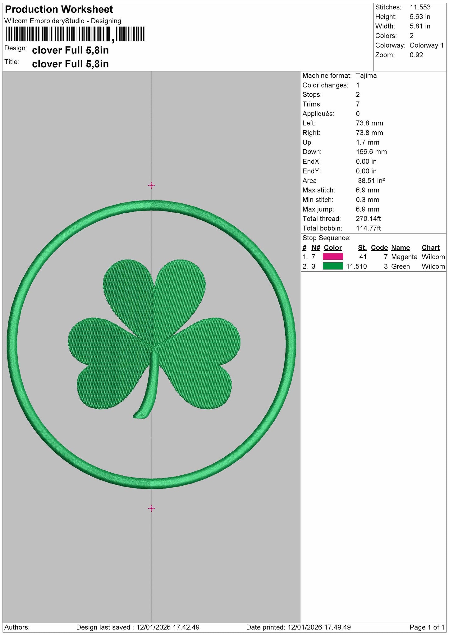Click the Stops value 2
The width and height of the screenshot is (449, 635).
point(358,95)
